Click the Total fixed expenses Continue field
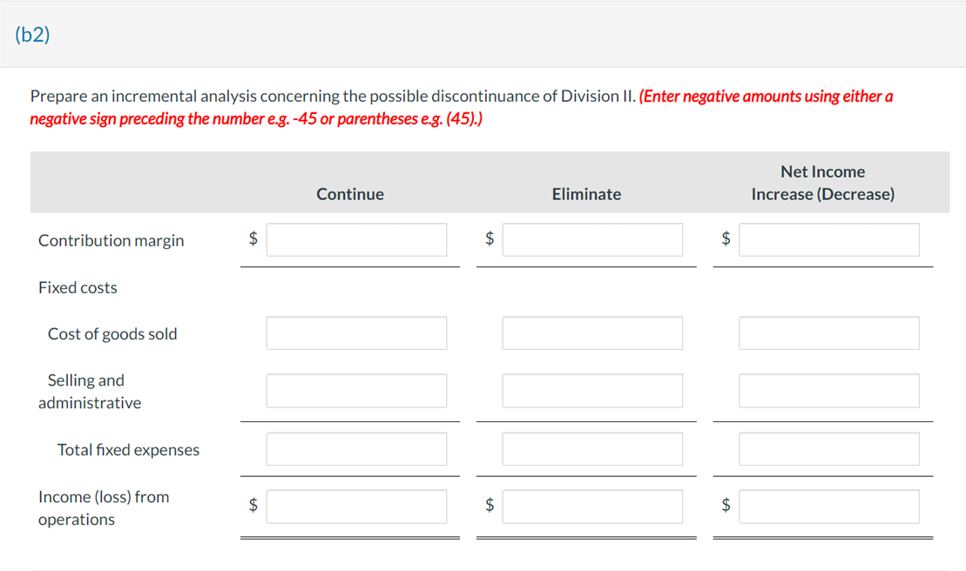The width and height of the screenshot is (966, 571). [356, 448]
